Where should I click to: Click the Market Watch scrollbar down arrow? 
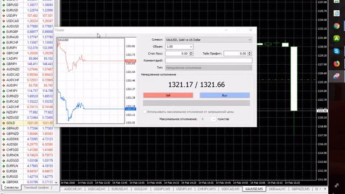click(x=56, y=182)
